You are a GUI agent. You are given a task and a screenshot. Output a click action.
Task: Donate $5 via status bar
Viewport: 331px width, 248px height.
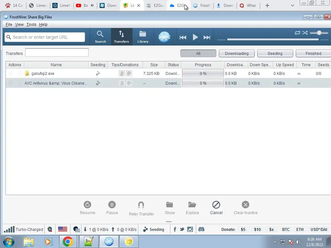click(243, 230)
